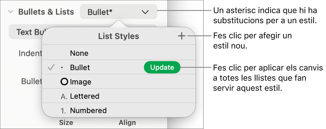Image resolution: width=326 pixels, height=129 pixels.
Task: Click the "1." icon of the Numbered style
Action: (x=64, y=111)
